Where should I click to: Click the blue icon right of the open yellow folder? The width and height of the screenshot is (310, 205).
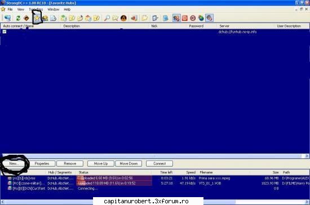155,18
